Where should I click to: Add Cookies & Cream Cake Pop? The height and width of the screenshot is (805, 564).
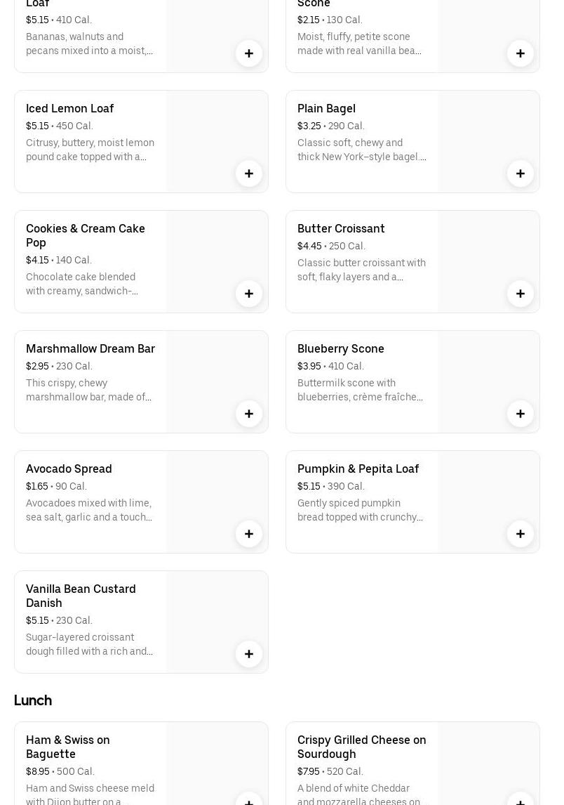pos(249,294)
